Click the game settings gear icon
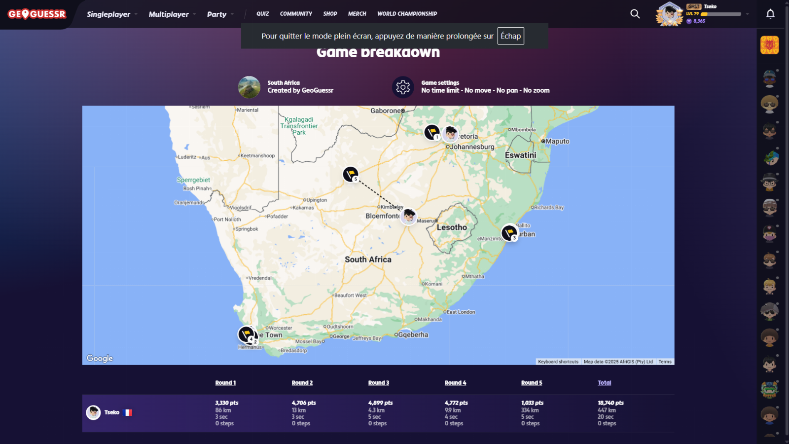 click(x=403, y=87)
